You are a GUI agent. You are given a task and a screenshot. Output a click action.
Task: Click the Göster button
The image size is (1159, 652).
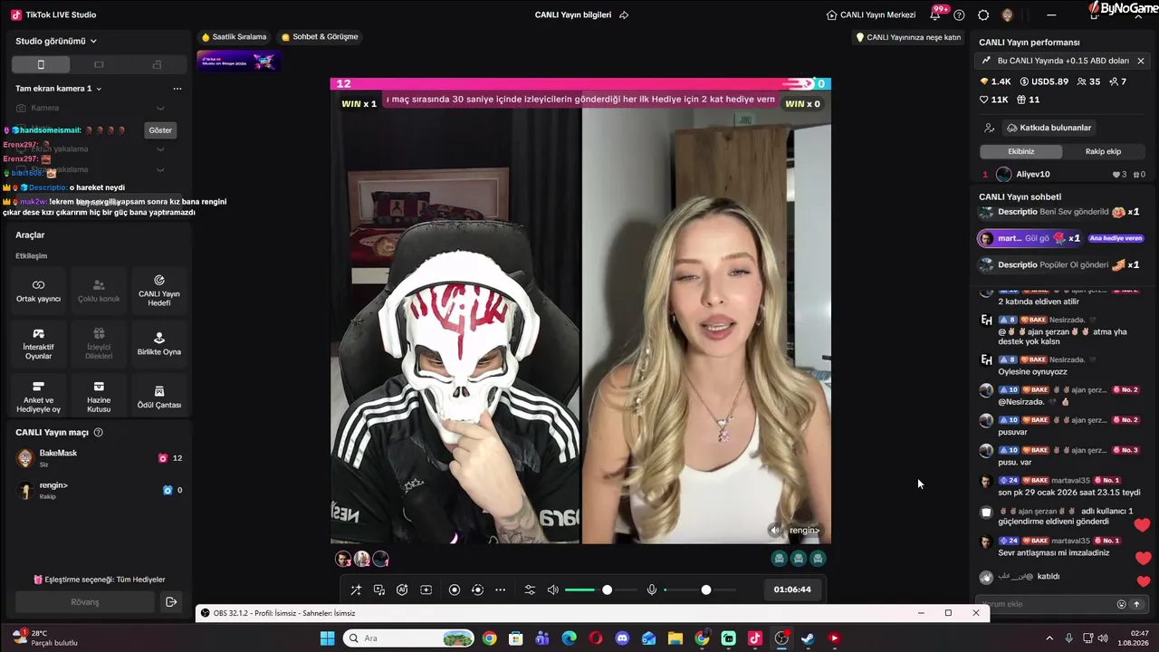pos(160,130)
